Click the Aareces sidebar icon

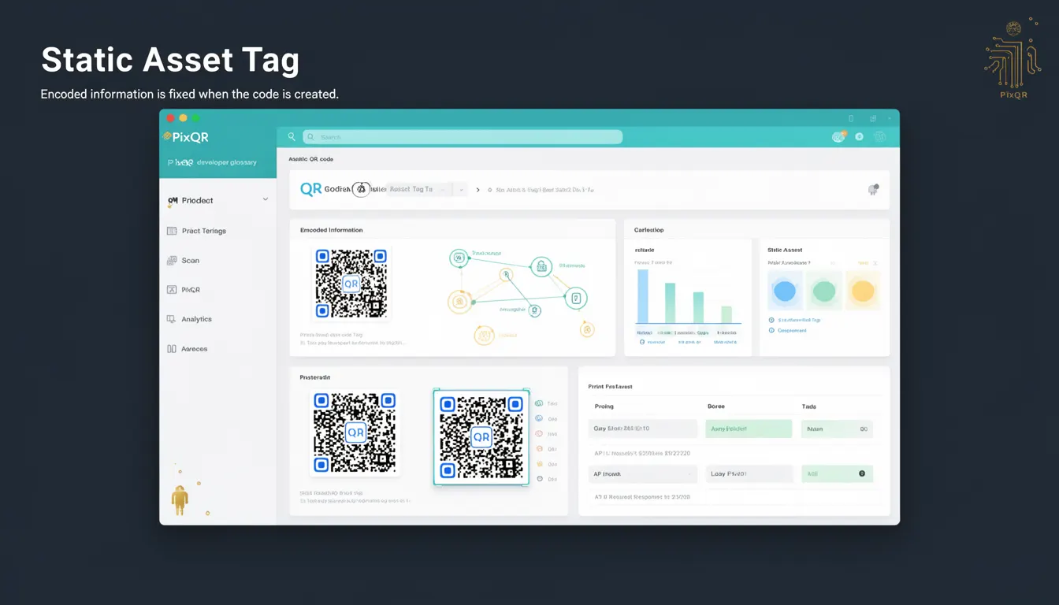click(x=172, y=349)
